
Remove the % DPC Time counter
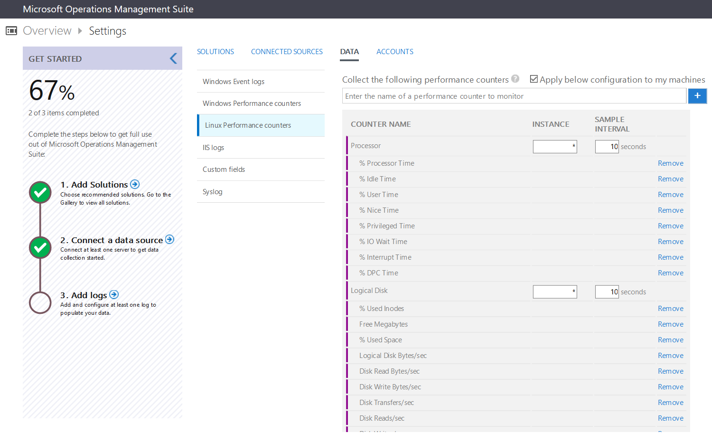671,273
